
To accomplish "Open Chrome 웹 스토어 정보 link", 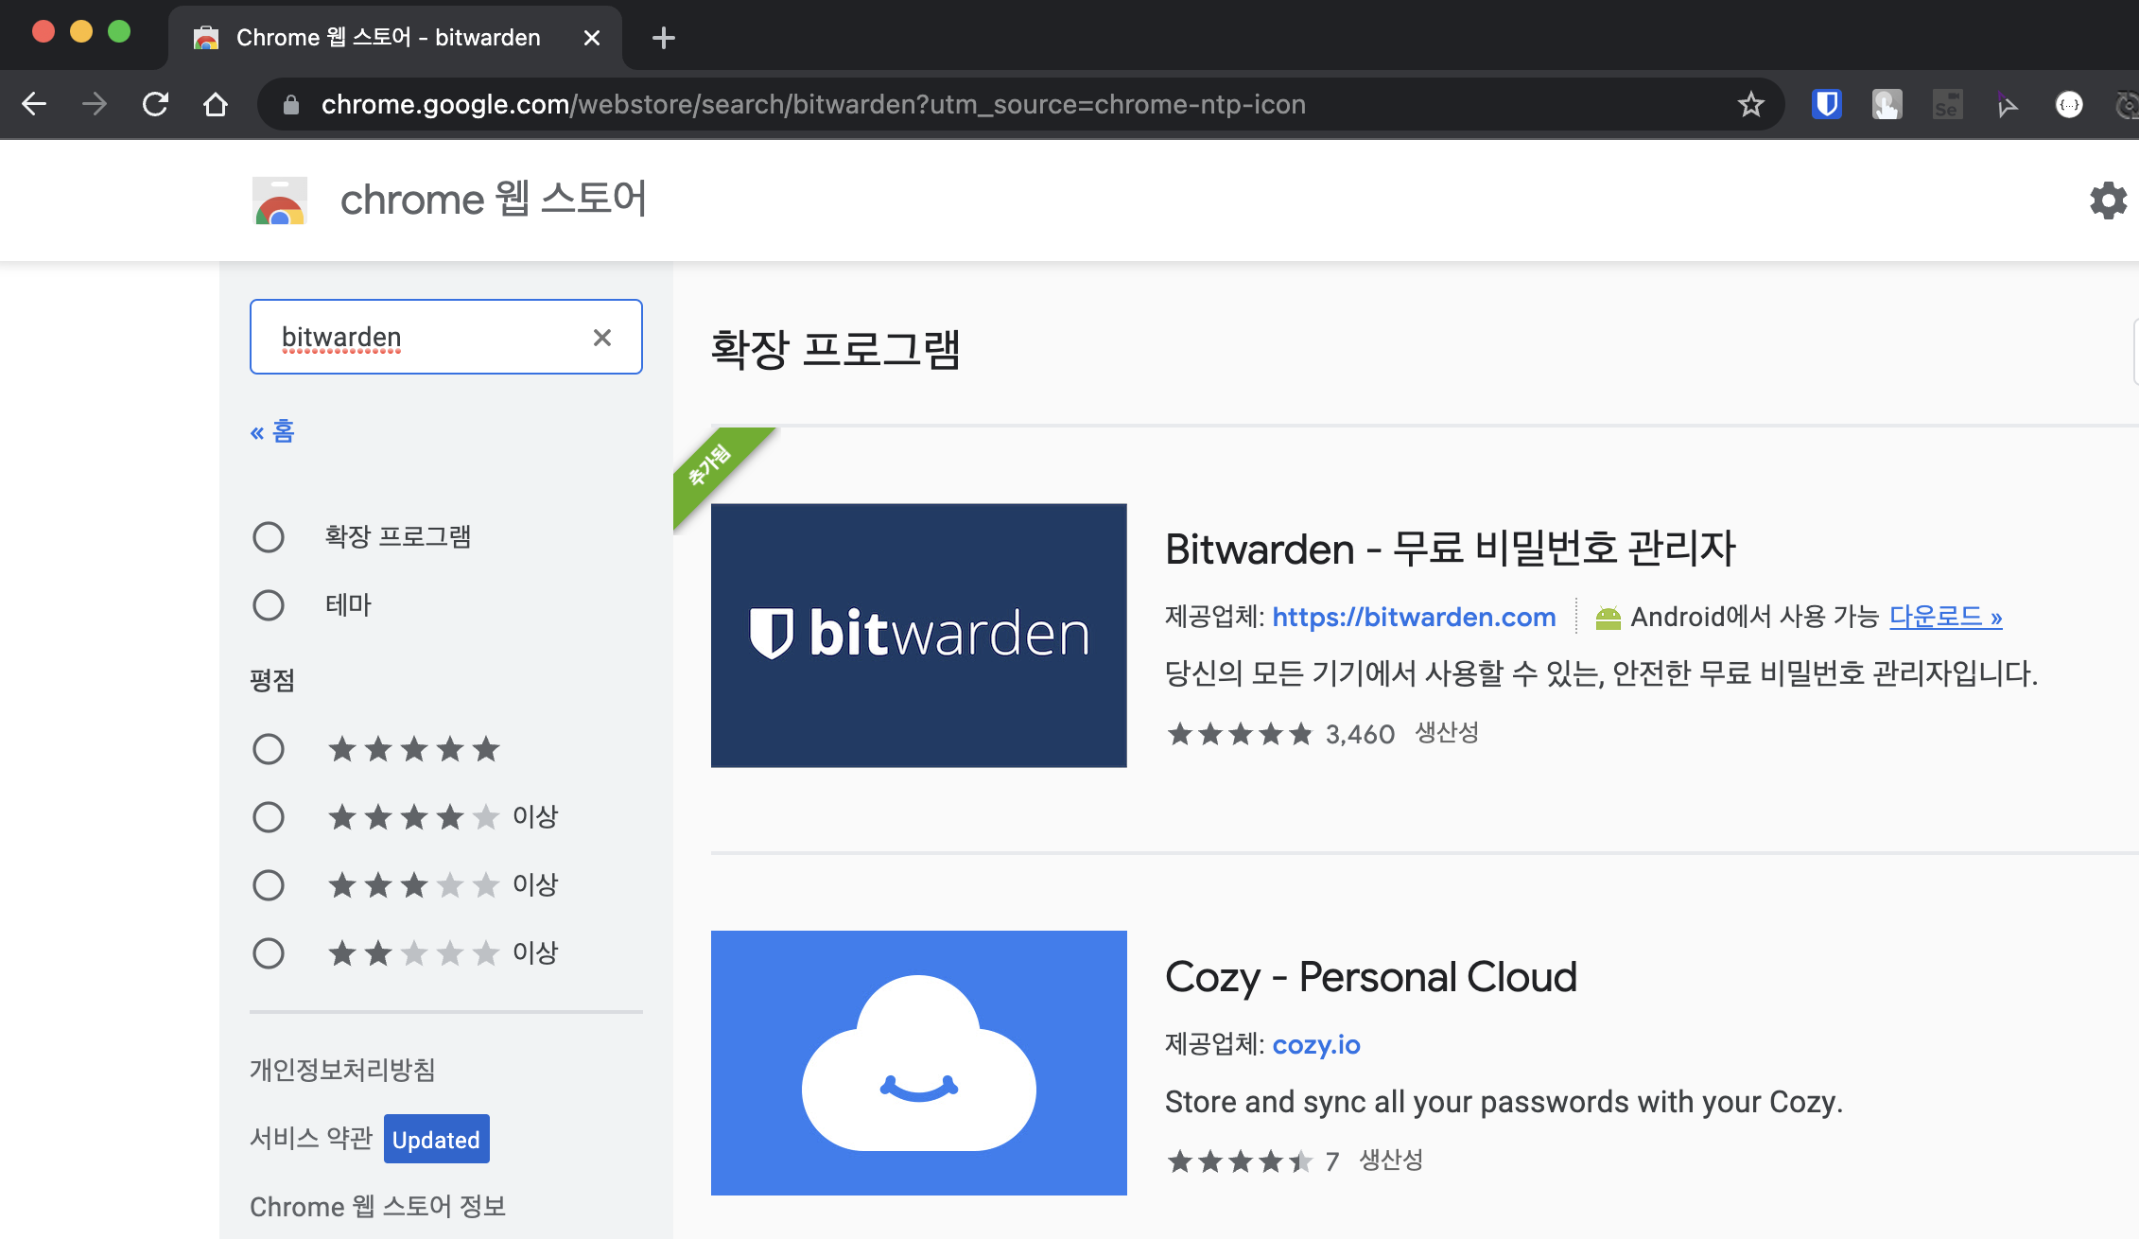I will click(377, 1206).
